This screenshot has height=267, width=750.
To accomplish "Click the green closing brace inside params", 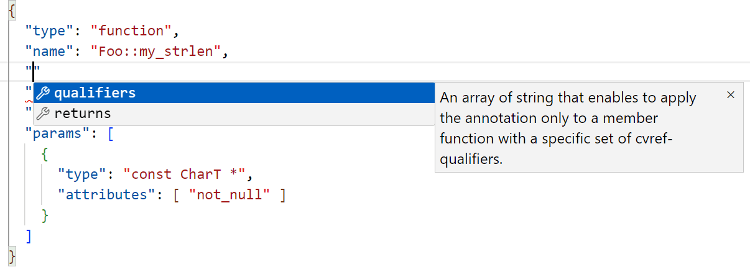I will tap(44, 215).
